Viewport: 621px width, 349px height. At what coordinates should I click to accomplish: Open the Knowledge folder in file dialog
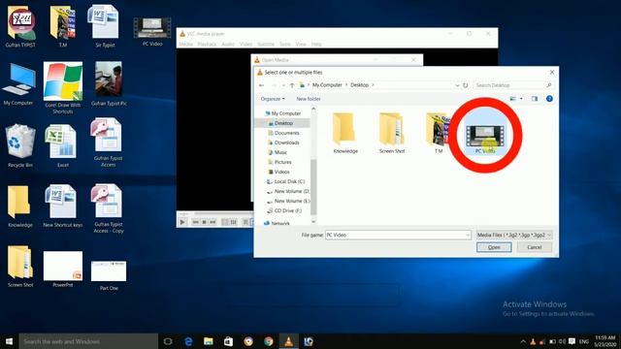coord(345,133)
